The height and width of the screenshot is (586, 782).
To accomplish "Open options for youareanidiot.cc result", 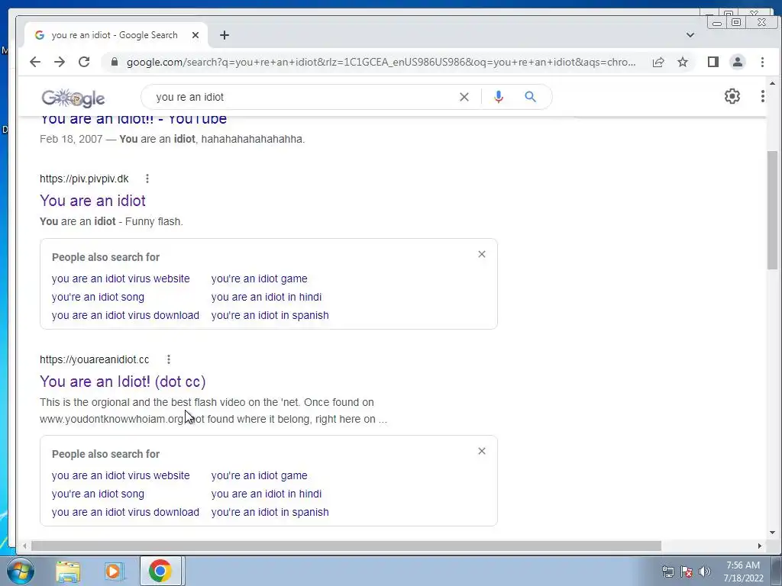I will pyautogui.click(x=169, y=359).
